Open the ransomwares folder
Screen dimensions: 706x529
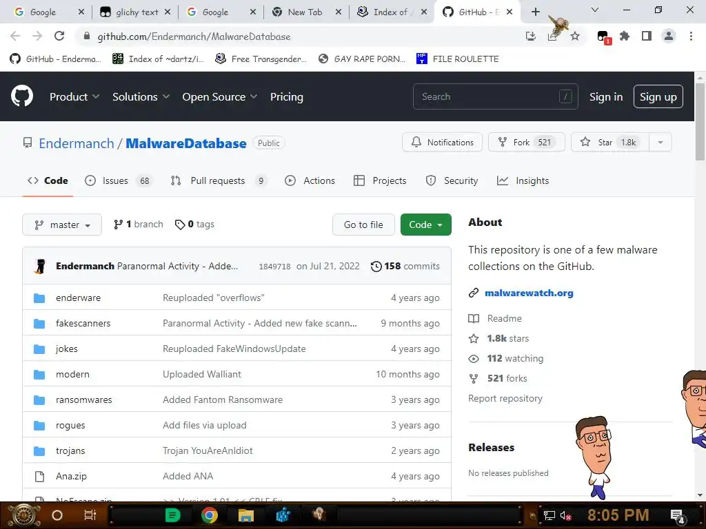coord(83,400)
